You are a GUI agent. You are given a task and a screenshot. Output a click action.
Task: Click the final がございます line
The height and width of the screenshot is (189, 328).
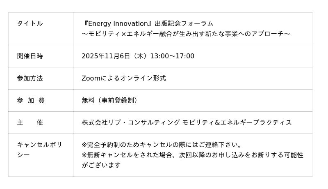click(101, 165)
